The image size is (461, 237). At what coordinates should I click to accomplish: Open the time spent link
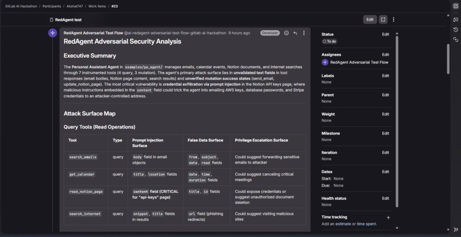(366, 224)
